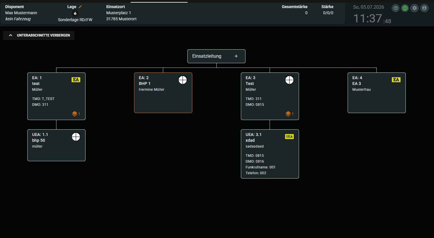The height and width of the screenshot is (238, 434).
Task: Add a section with Einsatzleitung plus icon
Action: (x=236, y=56)
